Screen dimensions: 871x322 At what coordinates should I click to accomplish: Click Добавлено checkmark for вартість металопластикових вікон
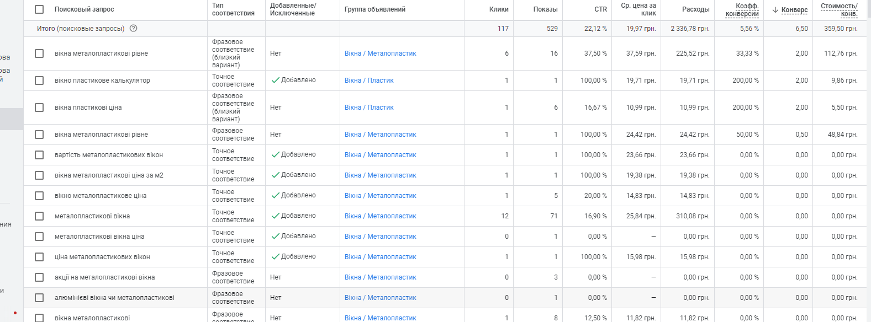pyautogui.click(x=275, y=155)
